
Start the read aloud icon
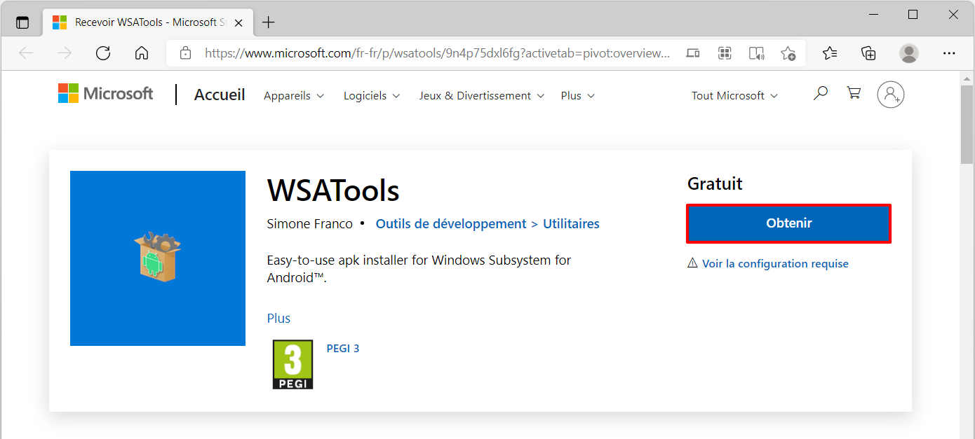[x=756, y=53]
